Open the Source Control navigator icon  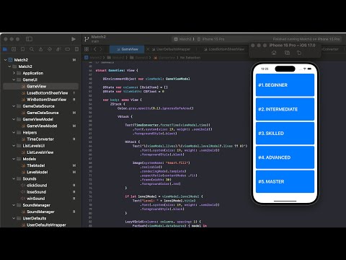tap(14, 49)
